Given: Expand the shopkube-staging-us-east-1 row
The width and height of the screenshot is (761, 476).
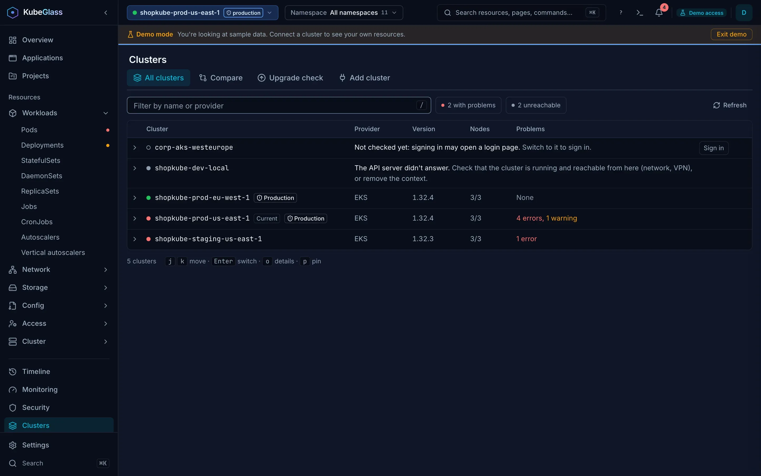Looking at the screenshot, I should coord(134,239).
